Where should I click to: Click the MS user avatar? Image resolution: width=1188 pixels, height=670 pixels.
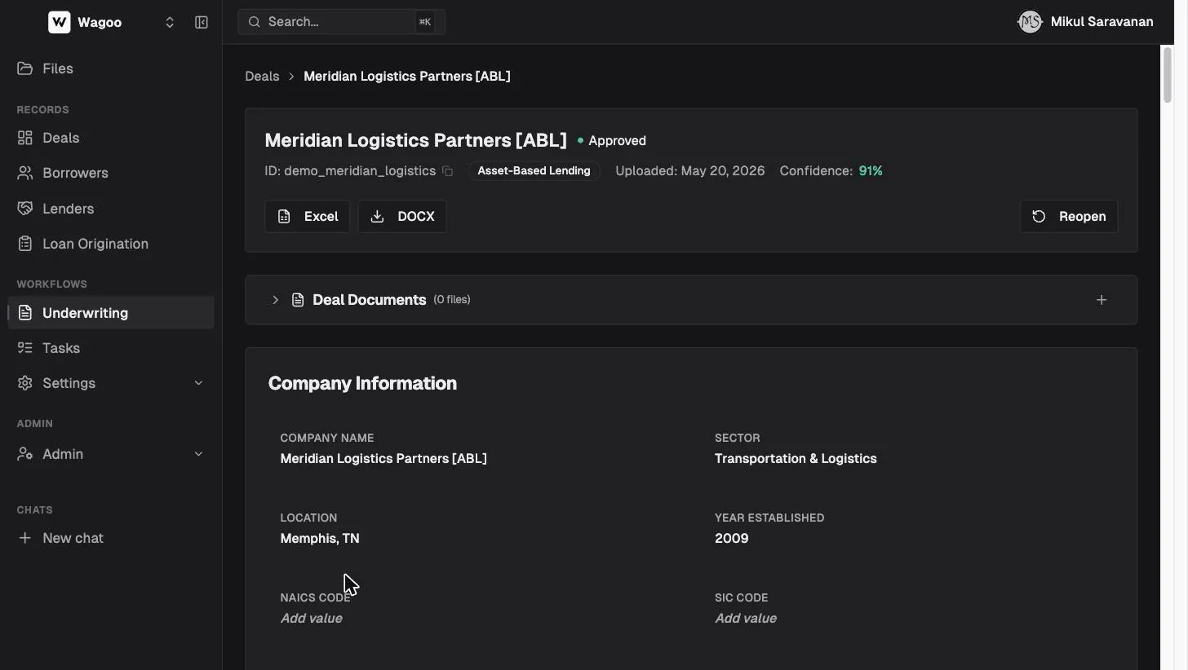coord(1031,22)
